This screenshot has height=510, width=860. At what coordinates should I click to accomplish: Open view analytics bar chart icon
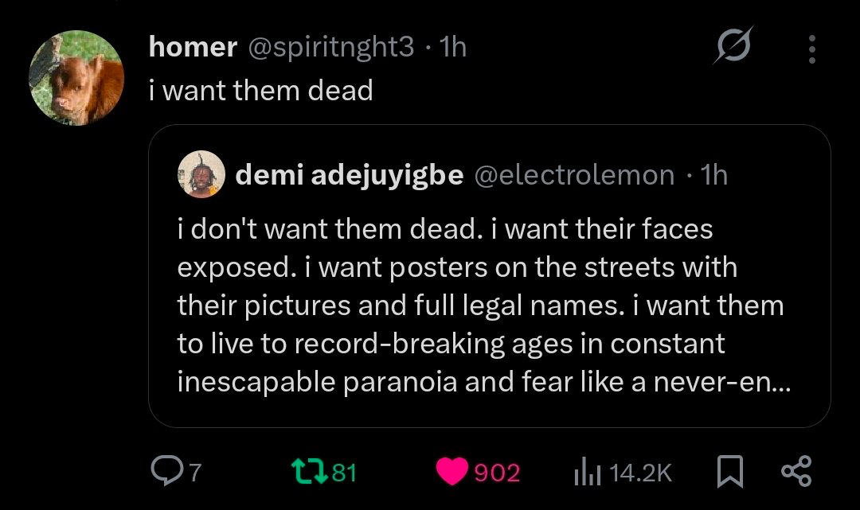coord(586,473)
